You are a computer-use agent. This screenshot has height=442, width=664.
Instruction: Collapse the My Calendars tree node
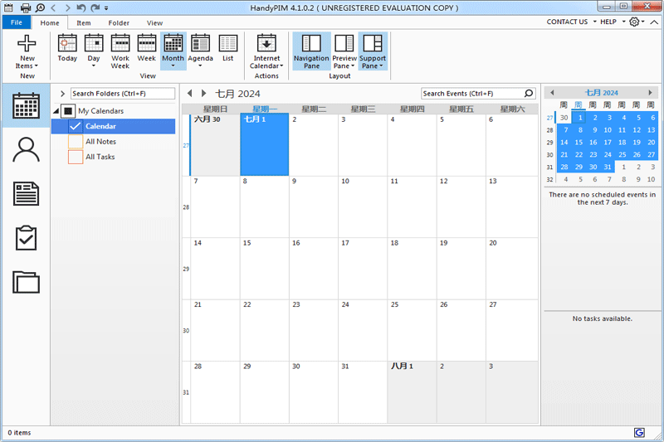56,111
